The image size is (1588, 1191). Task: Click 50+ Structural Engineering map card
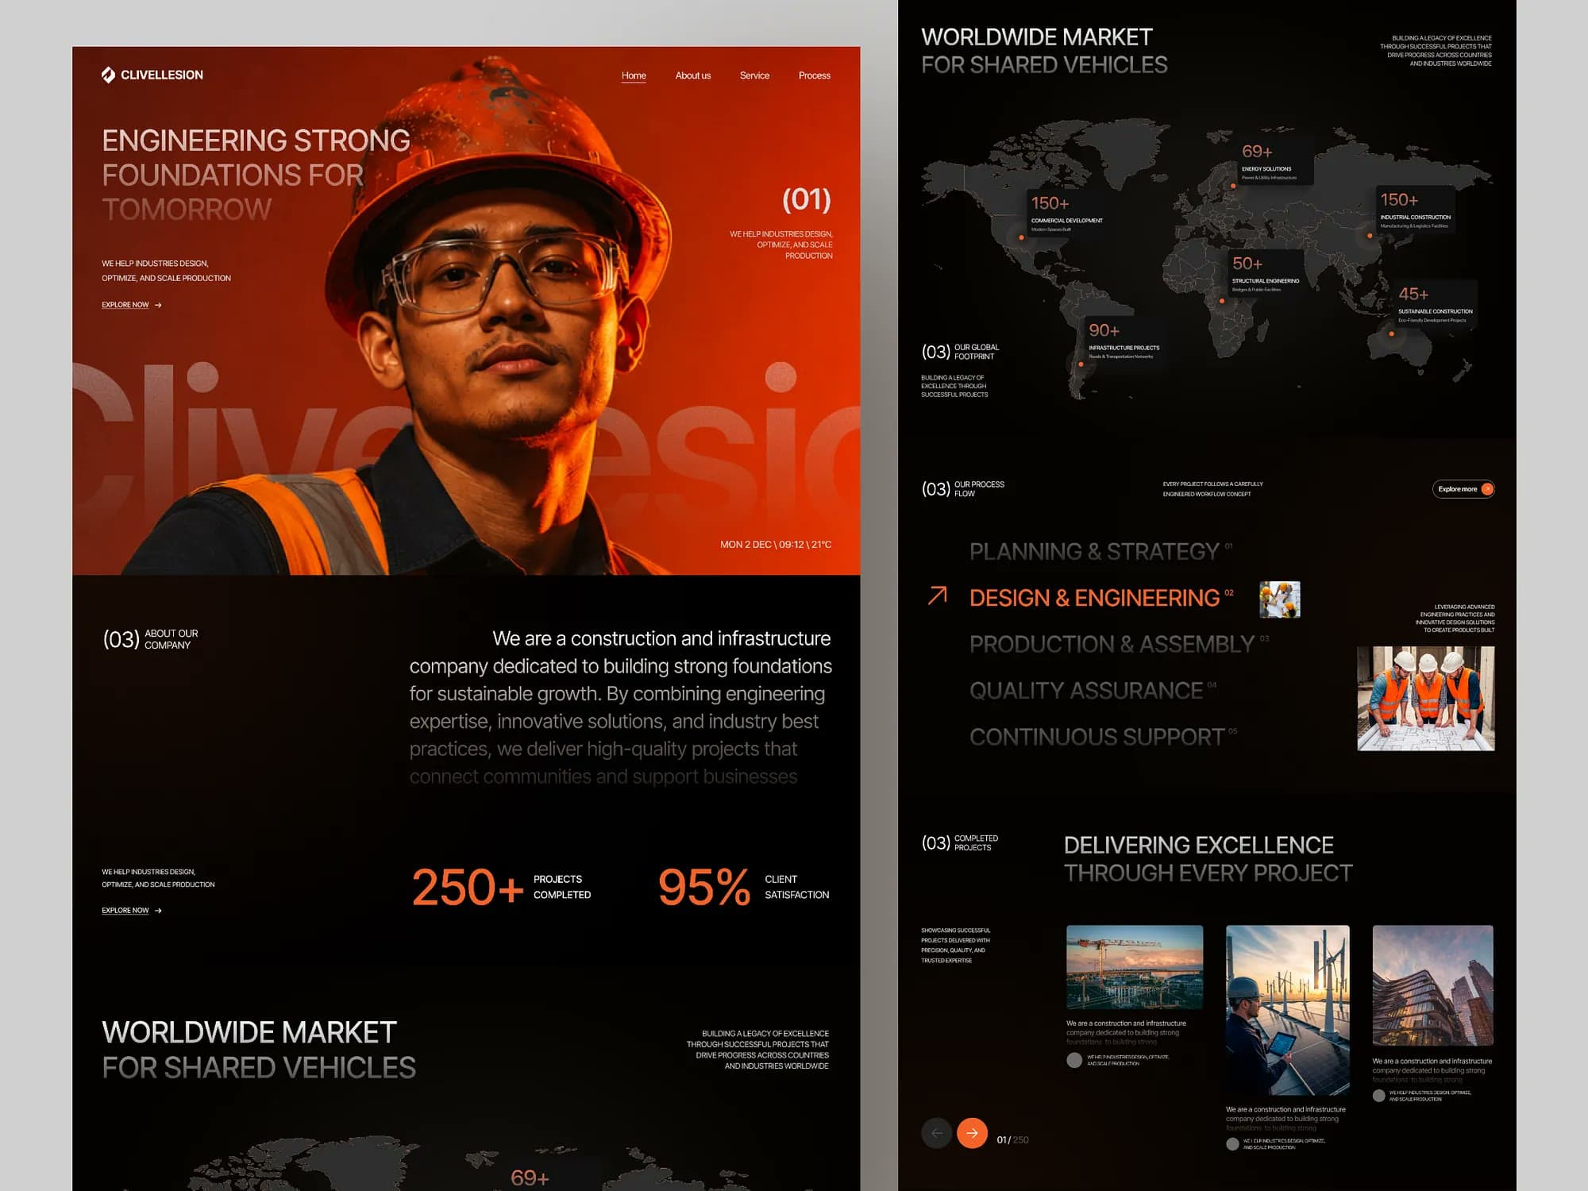pos(1265,273)
